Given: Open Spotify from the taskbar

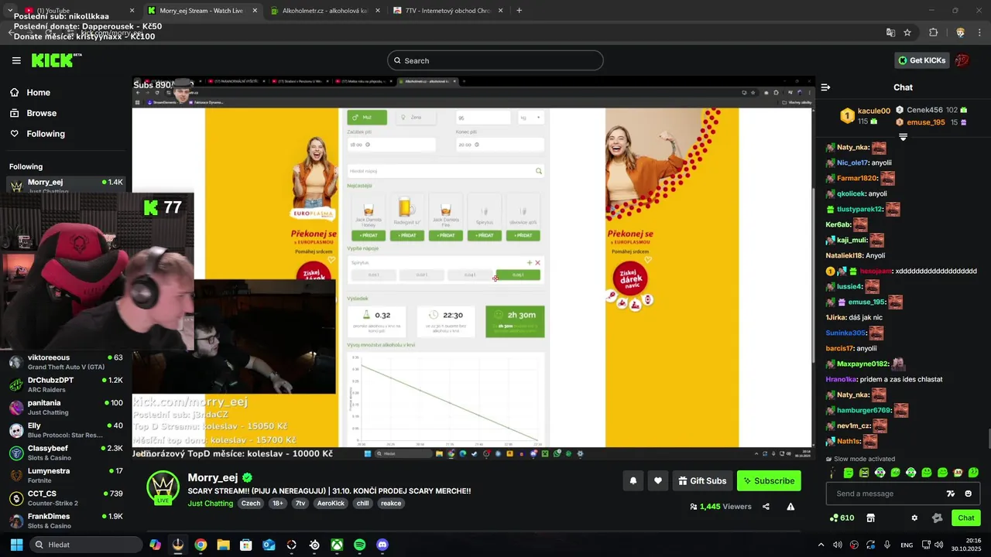Looking at the screenshot, I should click(x=359, y=545).
